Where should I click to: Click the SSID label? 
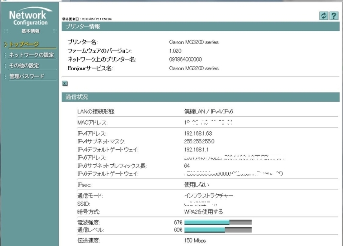(84, 204)
